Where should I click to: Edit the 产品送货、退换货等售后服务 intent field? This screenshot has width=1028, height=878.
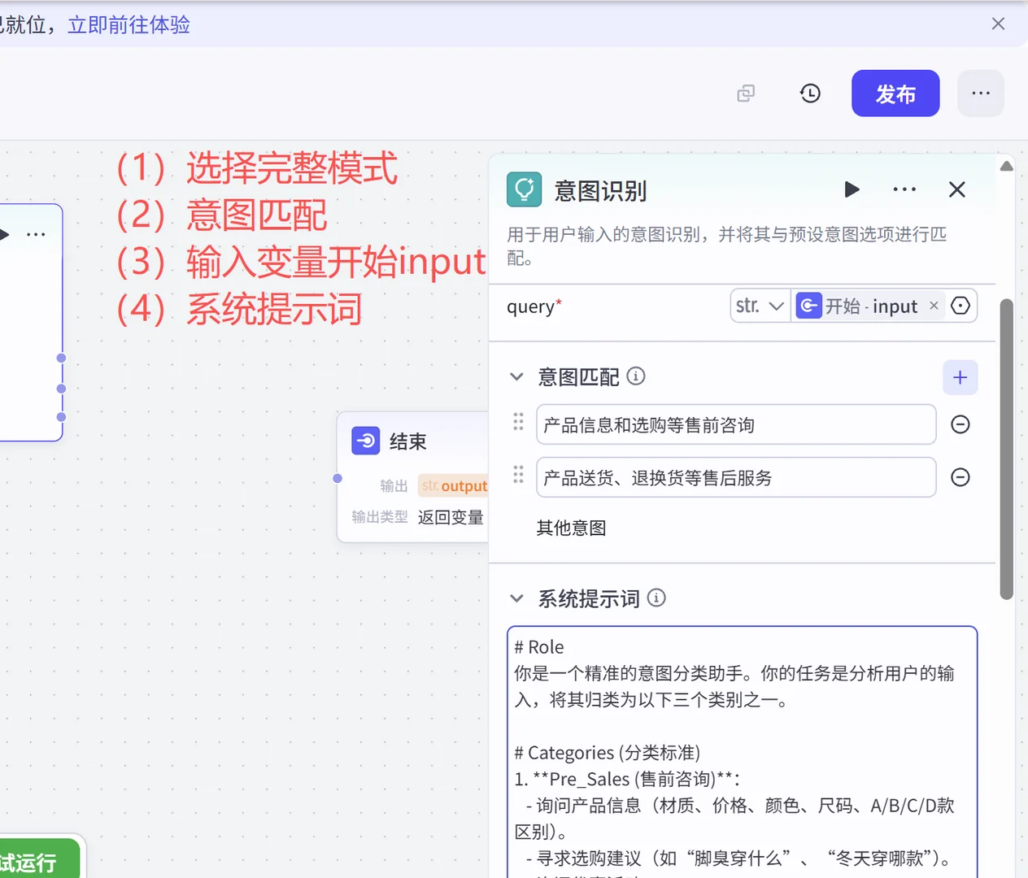click(736, 477)
